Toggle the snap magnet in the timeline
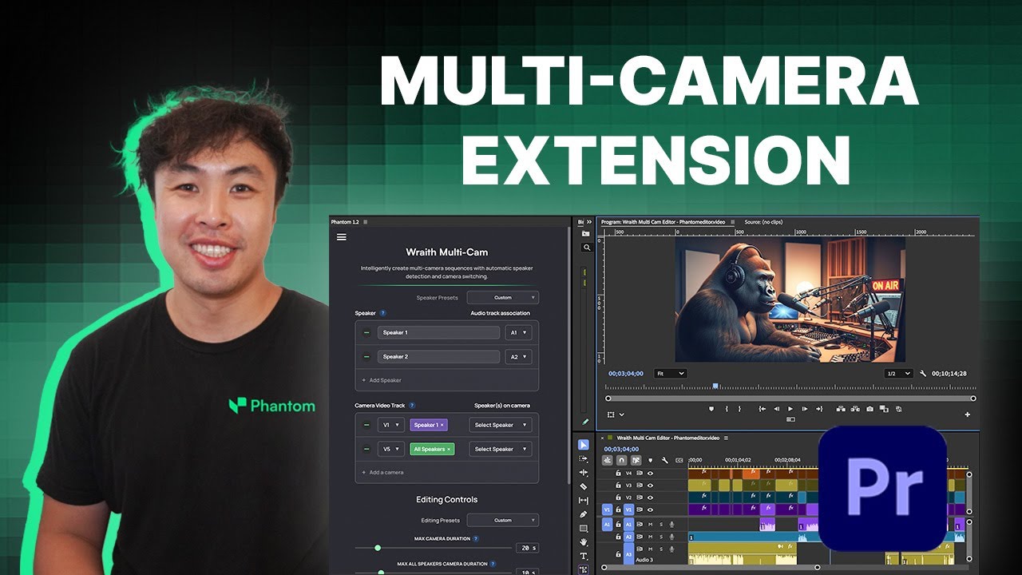1022x575 pixels. (x=621, y=460)
